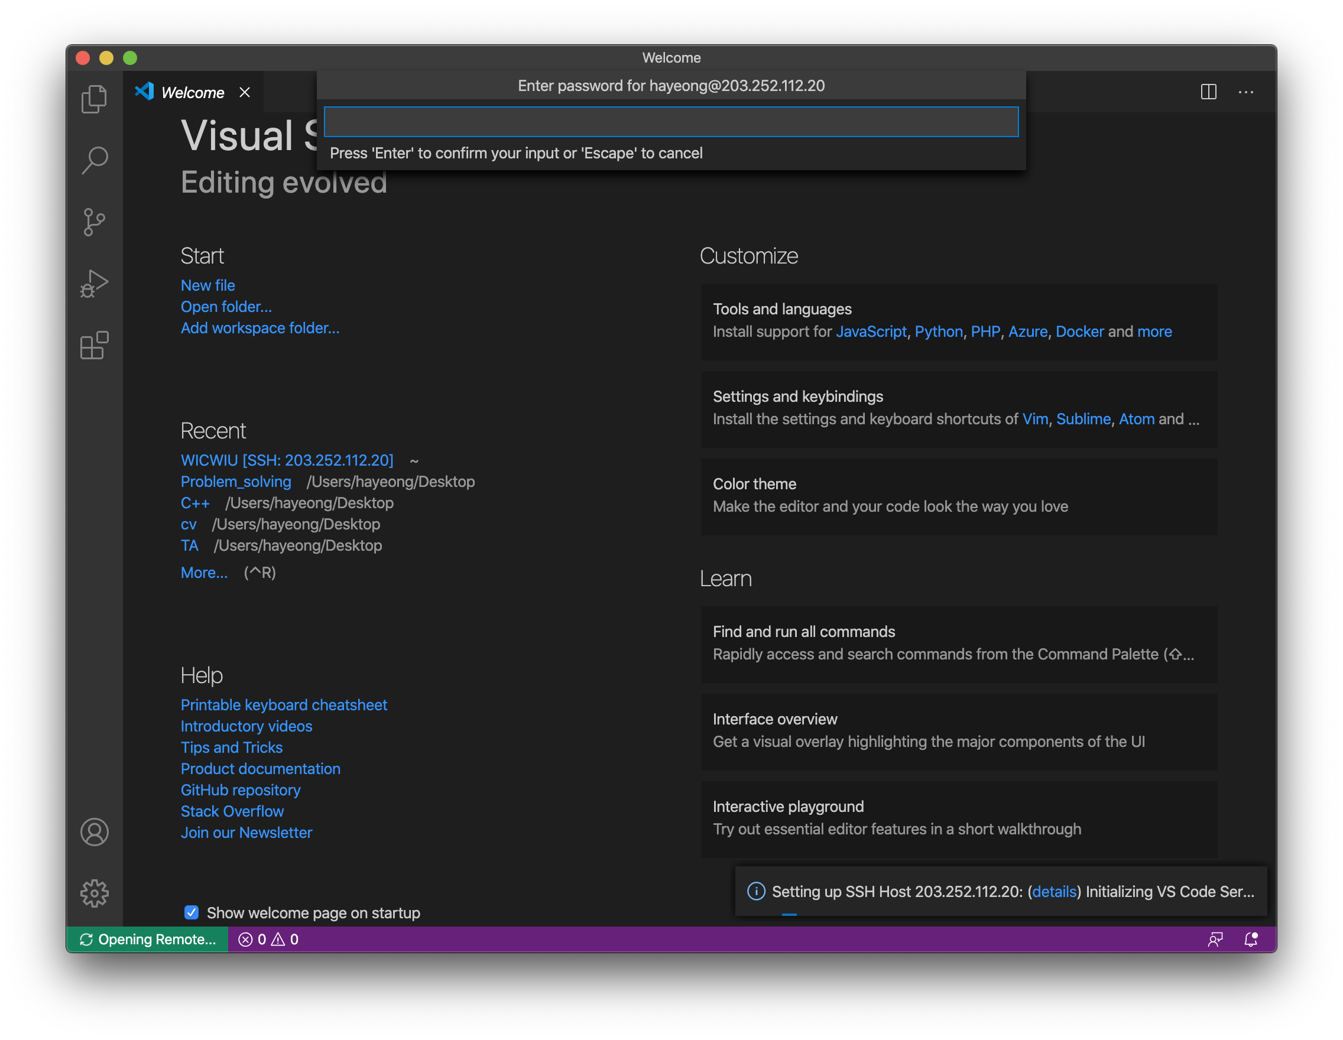Install Vim keybindings link

click(x=1035, y=418)
